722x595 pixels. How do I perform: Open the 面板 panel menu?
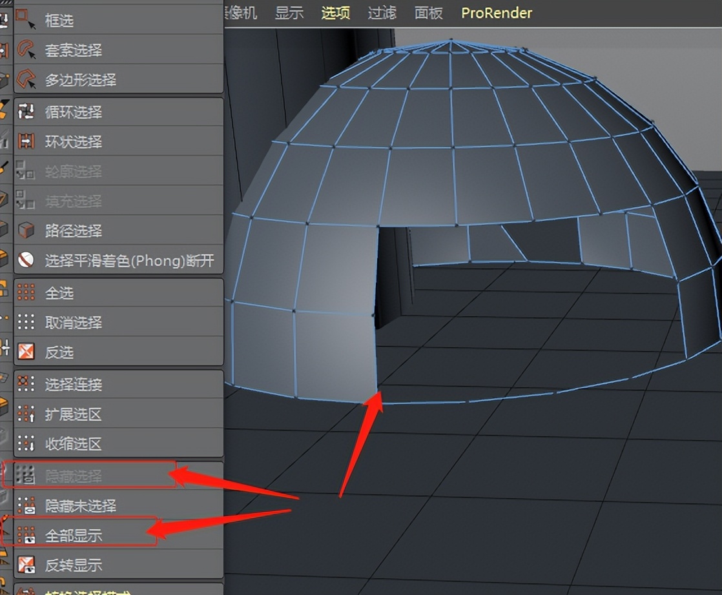428,13
